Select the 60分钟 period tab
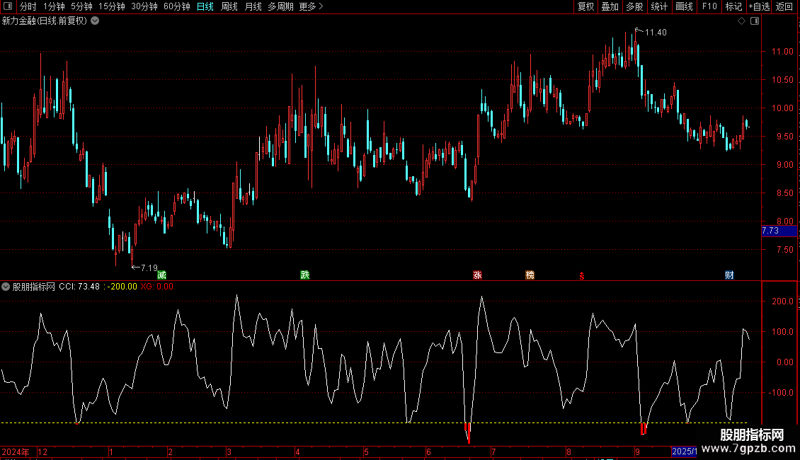Screen dimensions: 800x460 click(176, 6)
